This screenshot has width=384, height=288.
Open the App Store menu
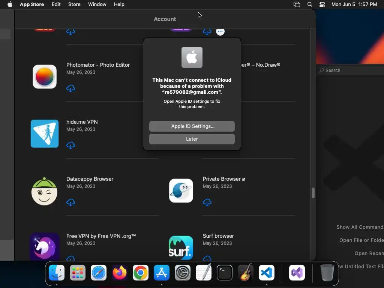point(32,4)
